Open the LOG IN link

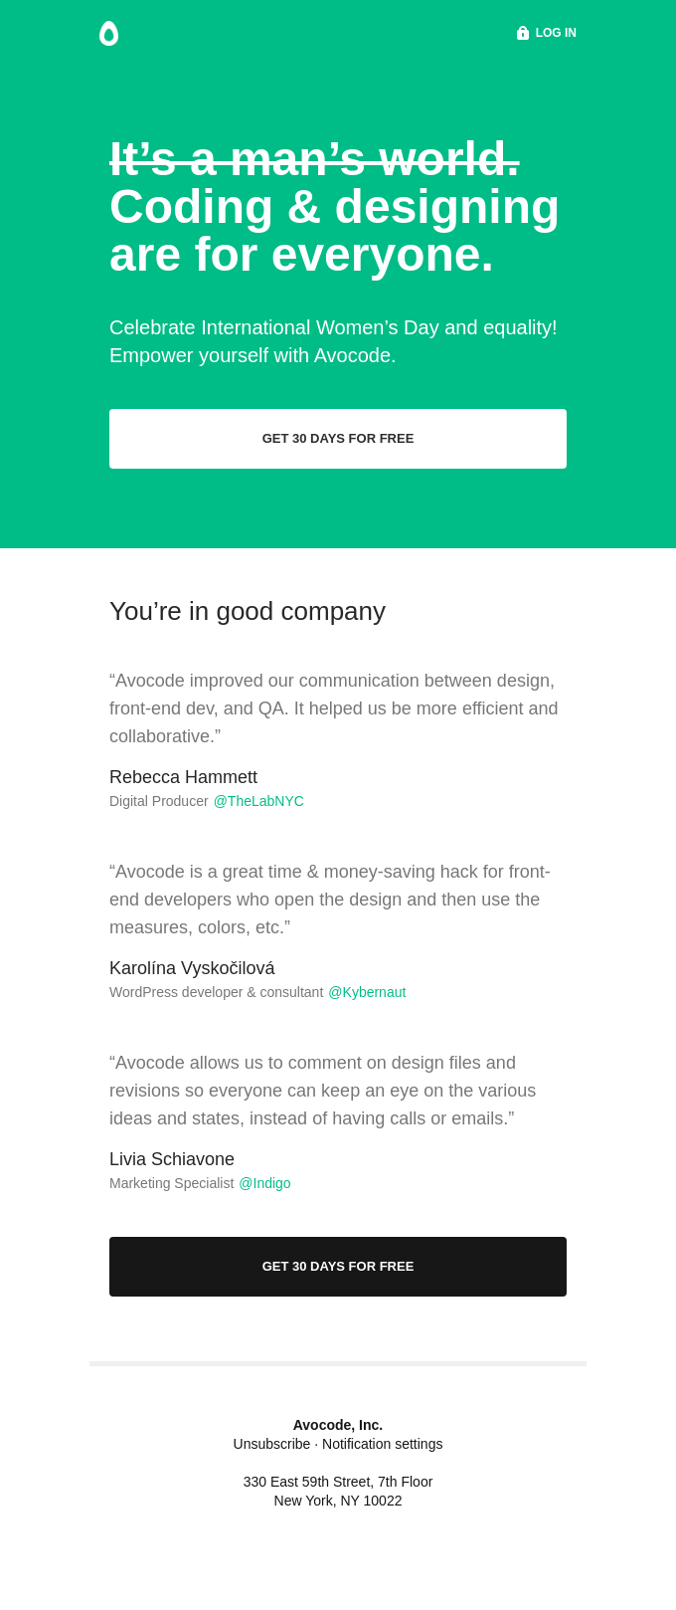tap(556, 33)
